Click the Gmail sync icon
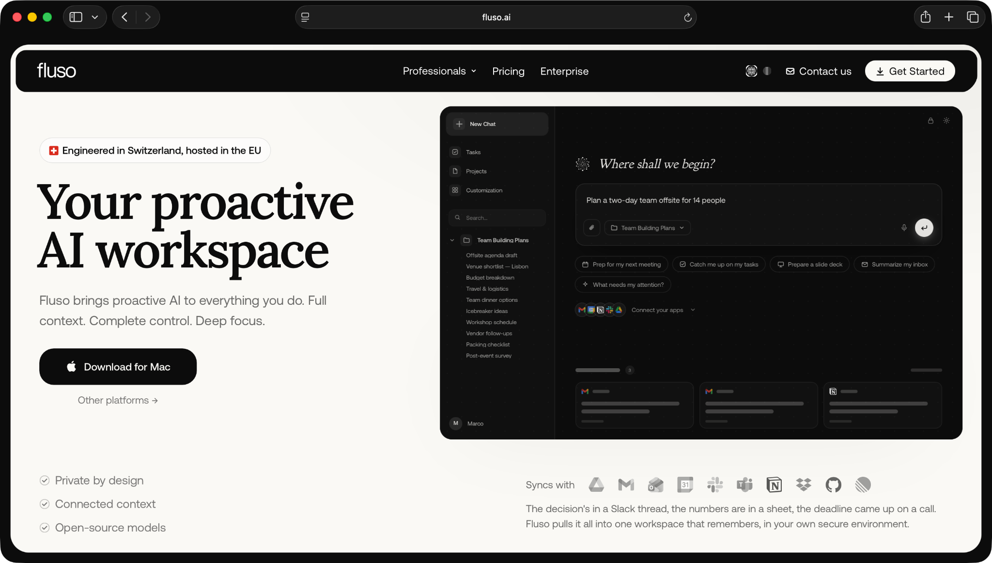The height and width of the screenshot is (563, 992). click(x=626, y=485)
